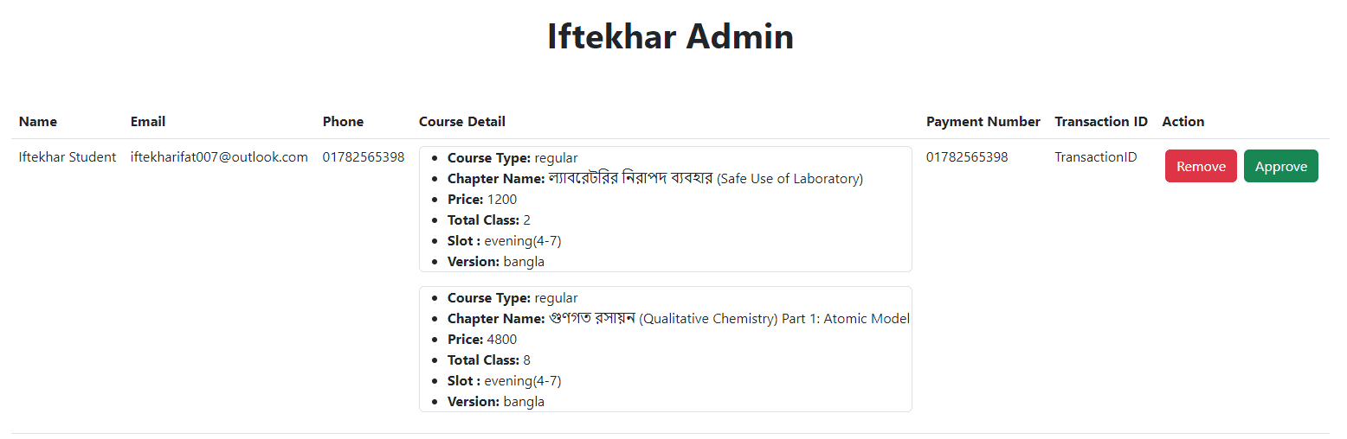Approve the student's enrollment request

coord(1281,166)
